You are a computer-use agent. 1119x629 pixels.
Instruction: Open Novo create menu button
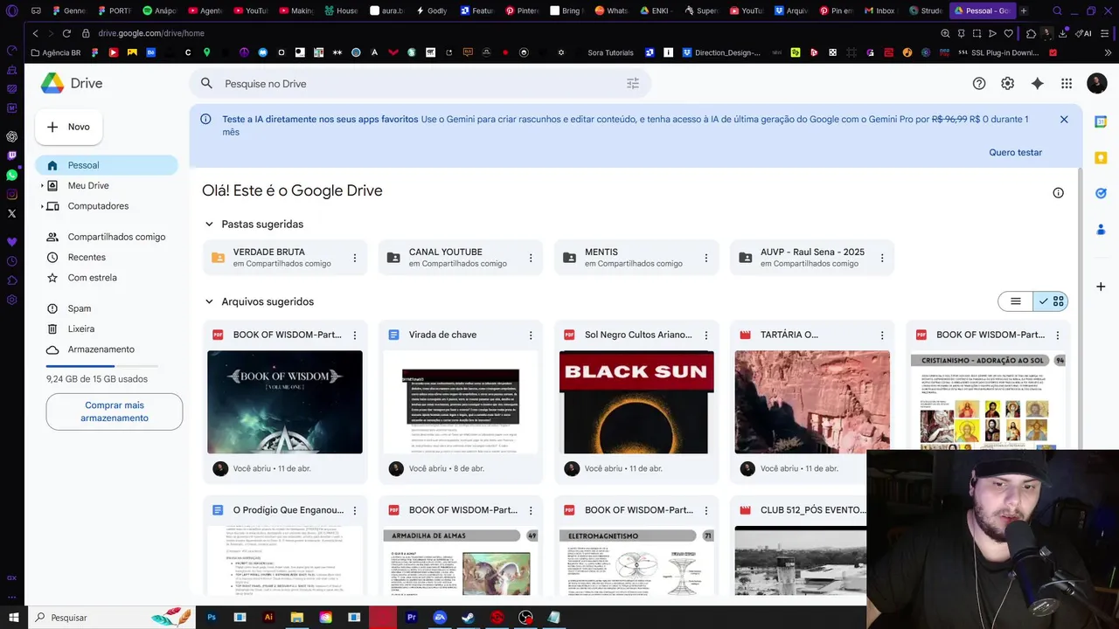tap(69, 127)
